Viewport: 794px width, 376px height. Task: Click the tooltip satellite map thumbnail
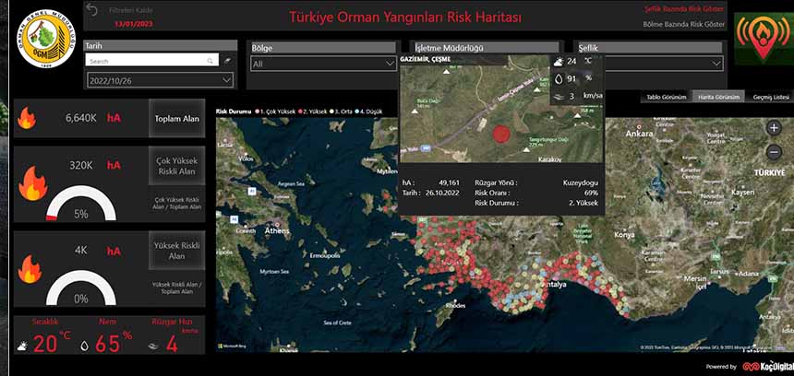pyautogui.click(x=501, y=109)
